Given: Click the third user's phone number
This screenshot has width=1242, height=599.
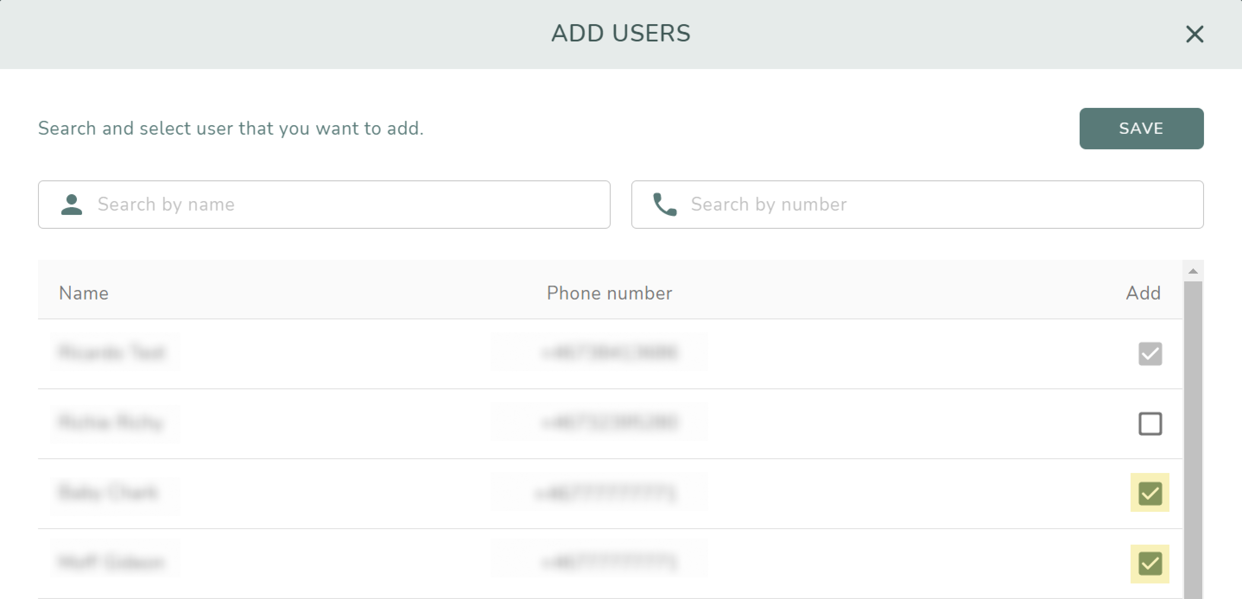Looking at the screenshot, I should (x=606, y=492).
